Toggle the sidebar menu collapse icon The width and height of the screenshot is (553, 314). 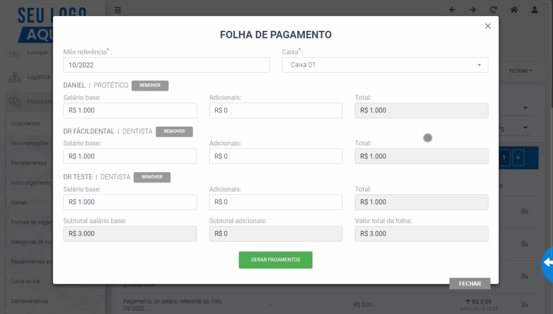pos(118,10)
